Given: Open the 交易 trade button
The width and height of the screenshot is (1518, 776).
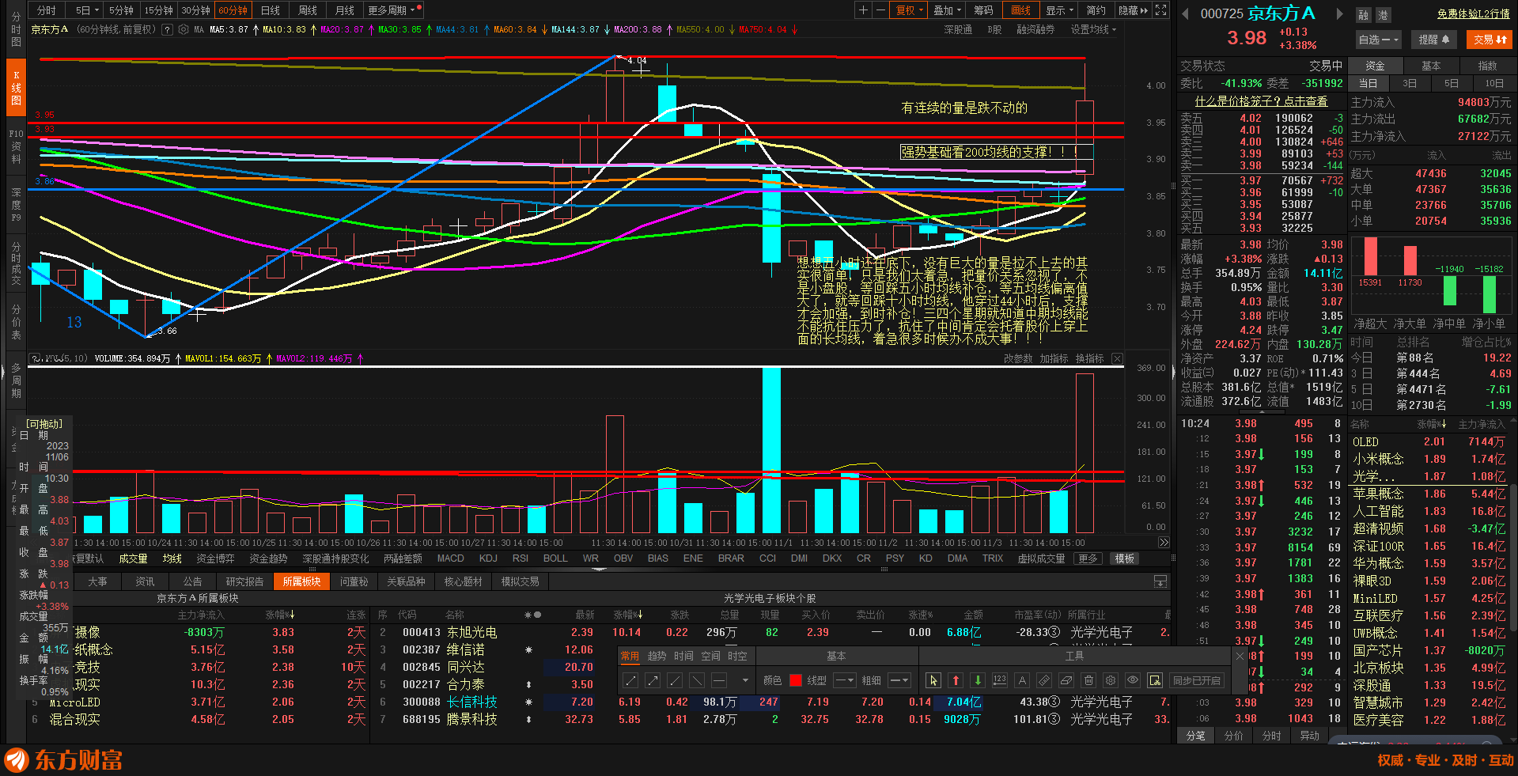Looking at the screenshot, I should pos(1490,40).
